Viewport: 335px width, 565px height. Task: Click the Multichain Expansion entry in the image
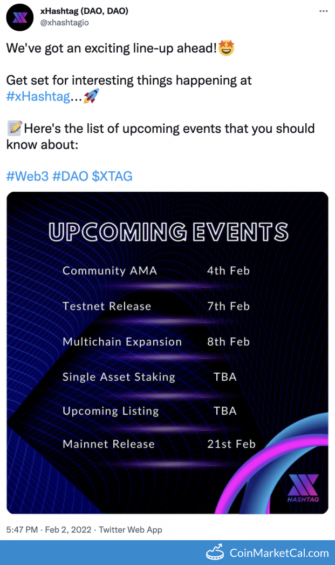(x=122, y=342)
